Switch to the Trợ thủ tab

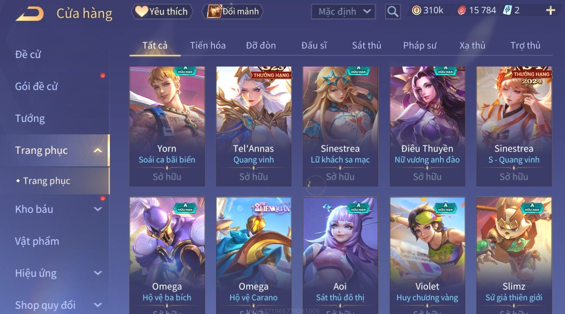(525, 46)
